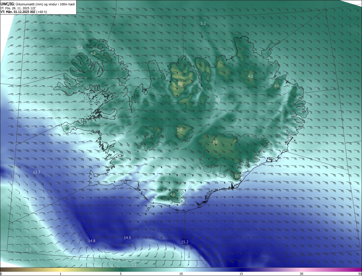This screenshot has width=362, height=276.
Task: Click the 1 tick on the color scale
Action: click(x=61, y=274)
